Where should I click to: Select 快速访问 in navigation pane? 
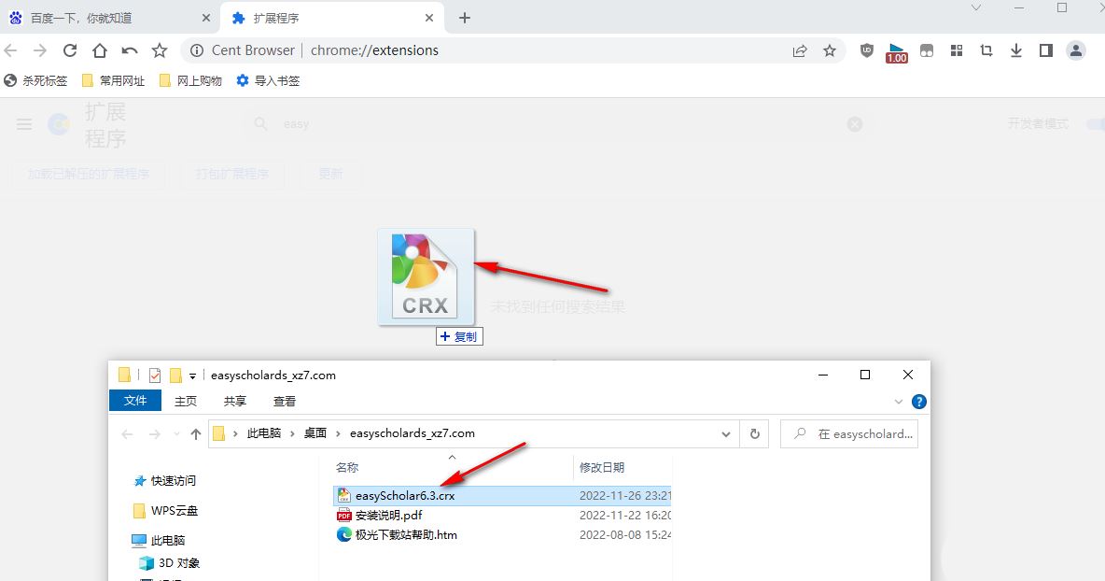165,481
